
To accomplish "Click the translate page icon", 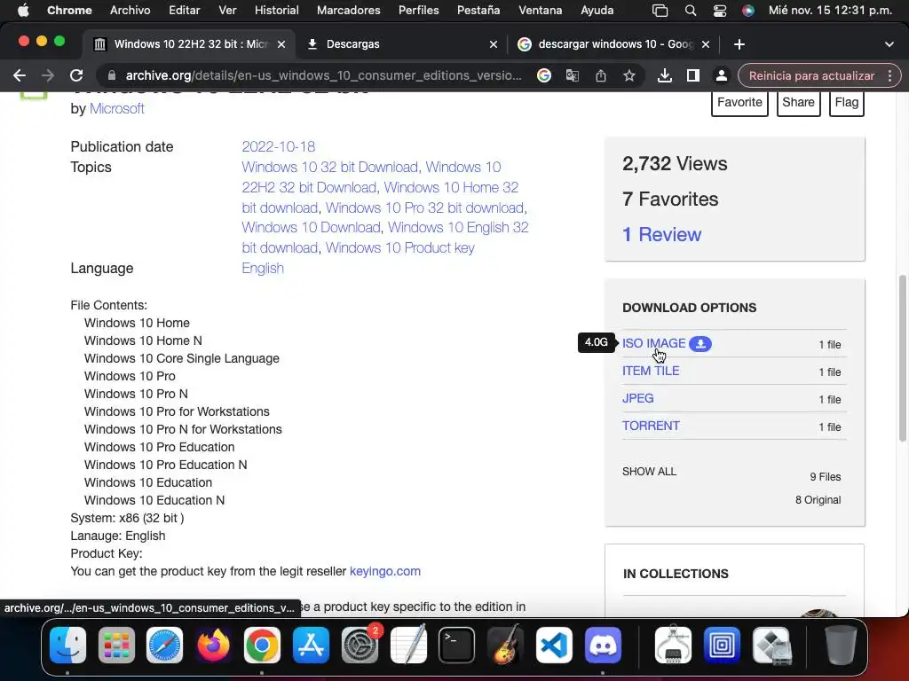I will [x=573, y=75].
